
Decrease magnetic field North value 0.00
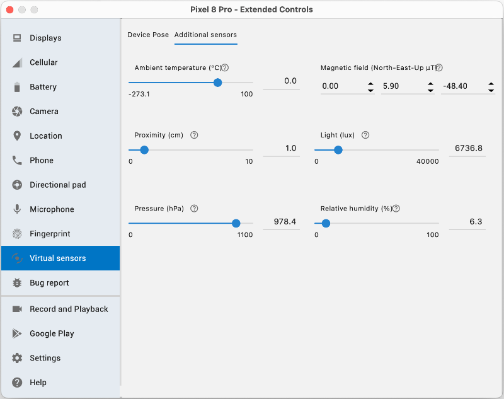(370, 91)
